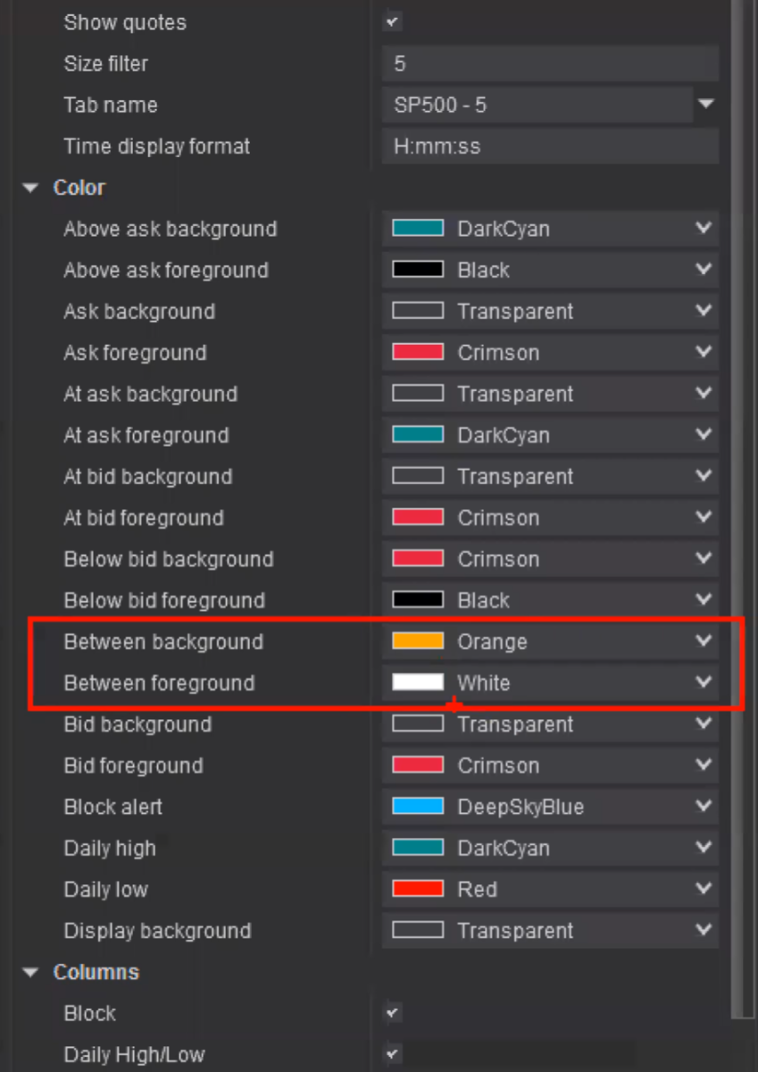Click the Between foreground white swatch
758x1072 pixels.
[x=418, y=683]
